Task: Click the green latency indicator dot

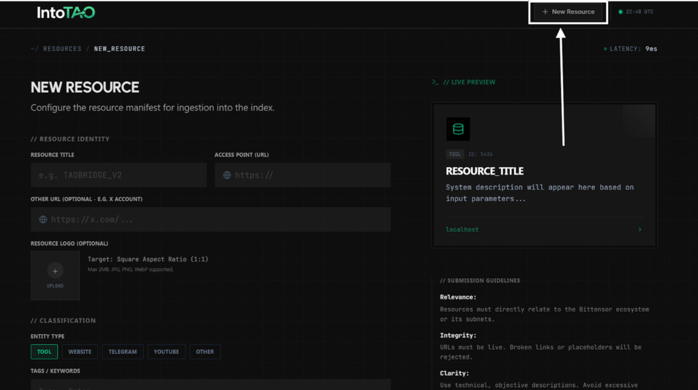Action: (605, 49)
